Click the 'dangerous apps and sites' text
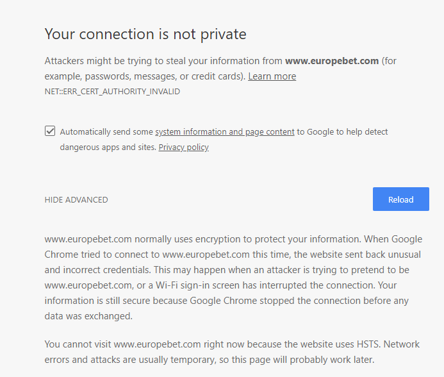444x377 pixels. (x=108, y=147)
